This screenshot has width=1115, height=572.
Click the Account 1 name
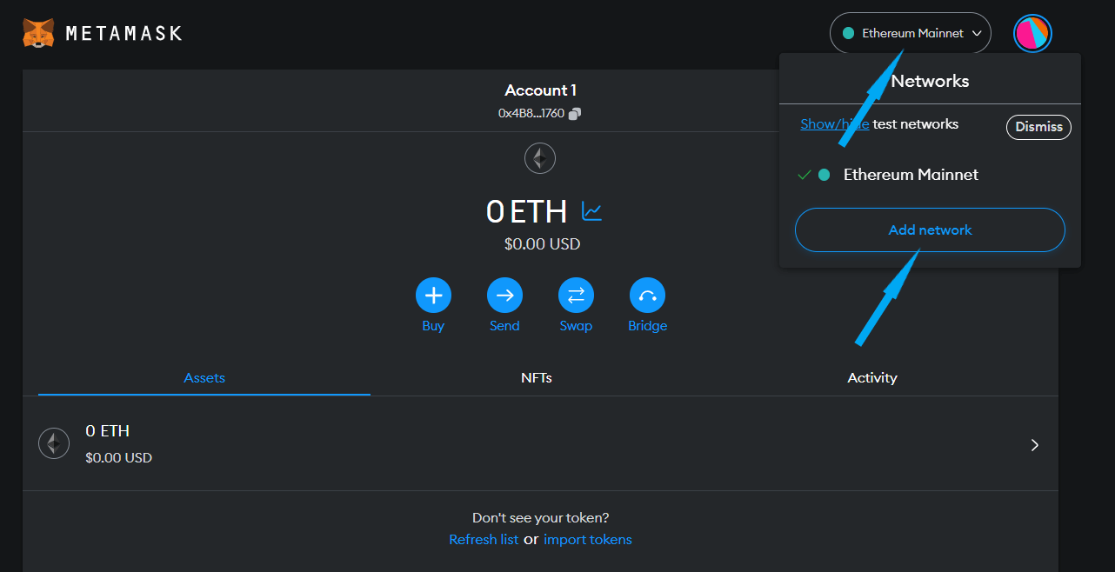(x=540, y=90)
